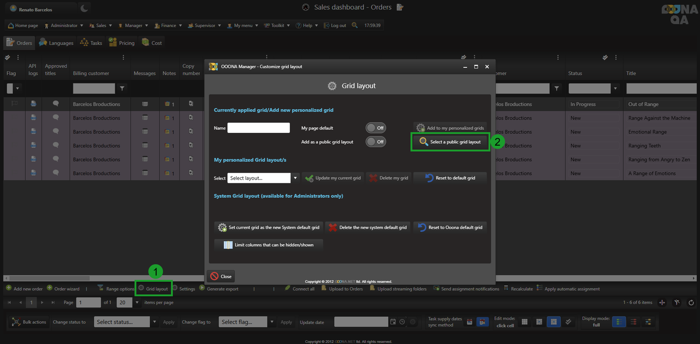
Task: Click the Generate export icon
Action: [x=202, y=289]
